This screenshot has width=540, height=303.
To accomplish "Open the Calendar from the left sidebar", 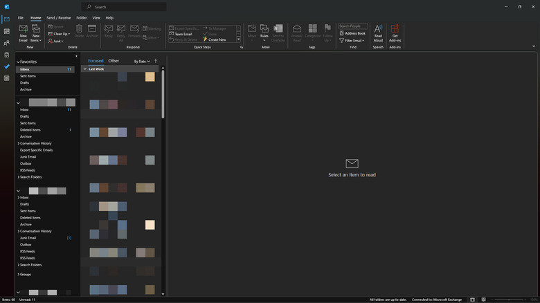I will point(7,31).
